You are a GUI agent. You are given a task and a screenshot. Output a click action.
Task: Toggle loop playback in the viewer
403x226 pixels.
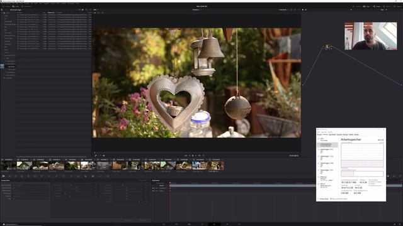[x=203, y=156]
